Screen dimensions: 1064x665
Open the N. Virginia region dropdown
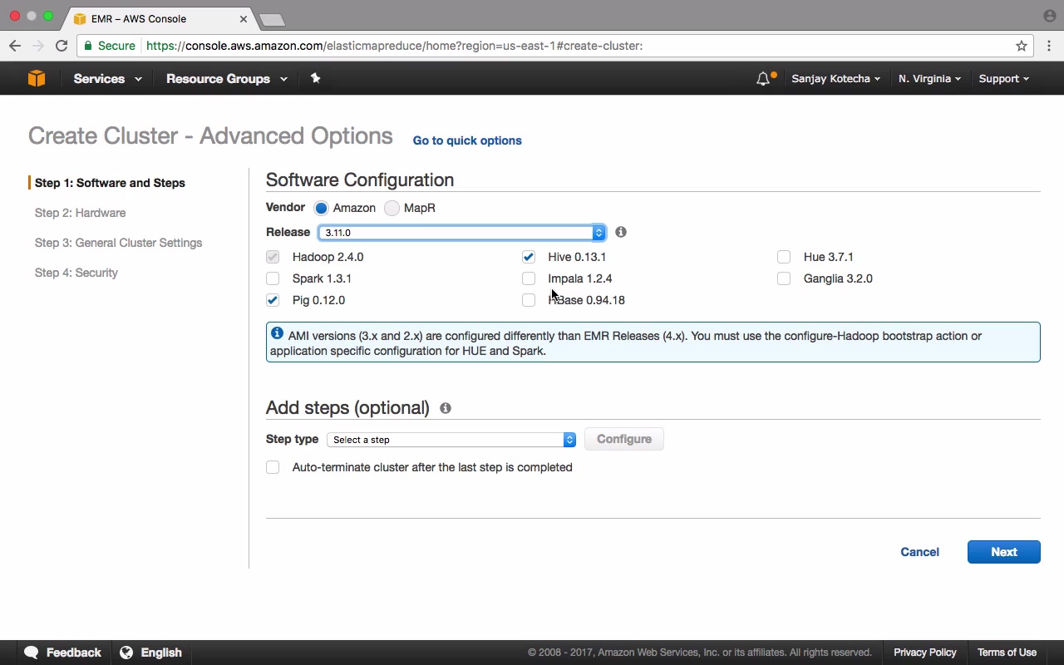click(929, 79)
